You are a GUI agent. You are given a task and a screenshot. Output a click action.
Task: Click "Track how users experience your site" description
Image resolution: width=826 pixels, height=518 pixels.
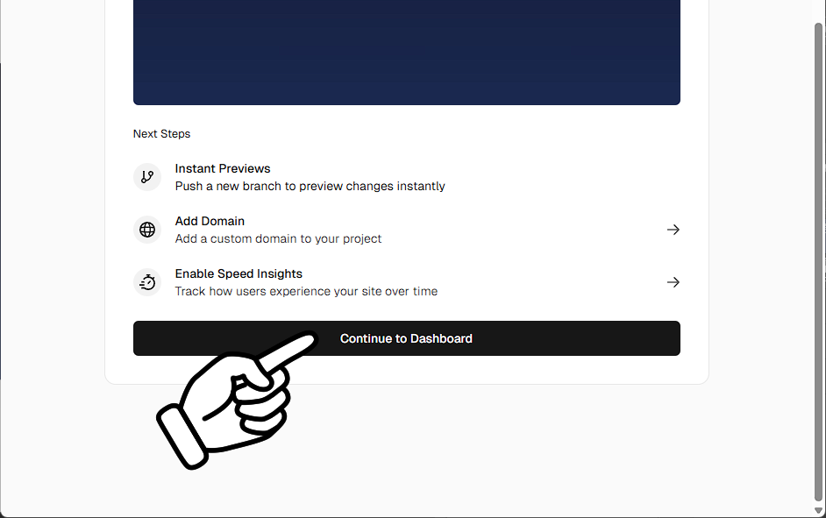coord(306,291)
